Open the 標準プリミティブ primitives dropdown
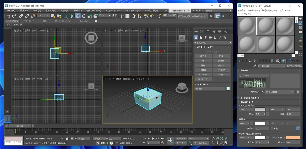The height and width of the screenshot is (149, 306). (213, 43)
